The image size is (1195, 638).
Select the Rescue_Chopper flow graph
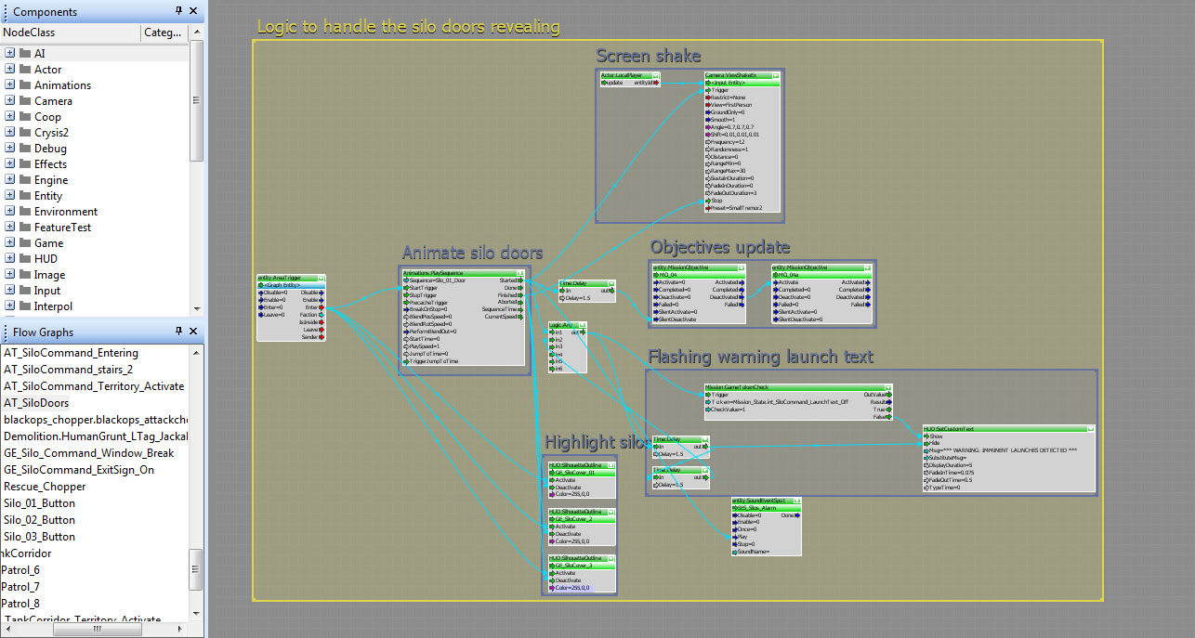45,487
